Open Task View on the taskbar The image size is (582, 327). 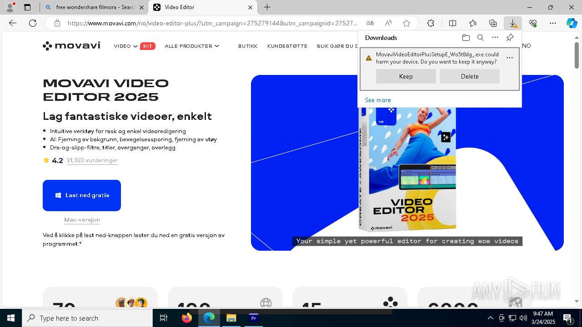point(164,318)
